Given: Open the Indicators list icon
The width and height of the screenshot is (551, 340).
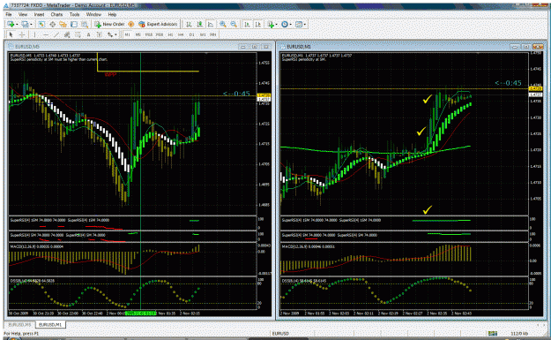Looking at the screenshot, I should (x=271, y=24).
